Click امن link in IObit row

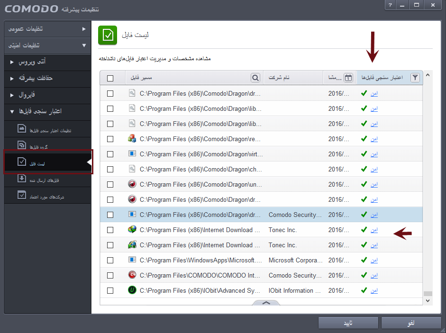374,290
